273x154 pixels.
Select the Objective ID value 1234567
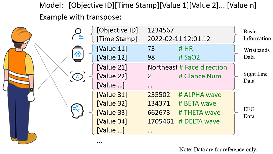tap(160, 30)
